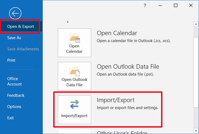Minimize the Outlook window
199x134 pixels.
coord(160,5)
